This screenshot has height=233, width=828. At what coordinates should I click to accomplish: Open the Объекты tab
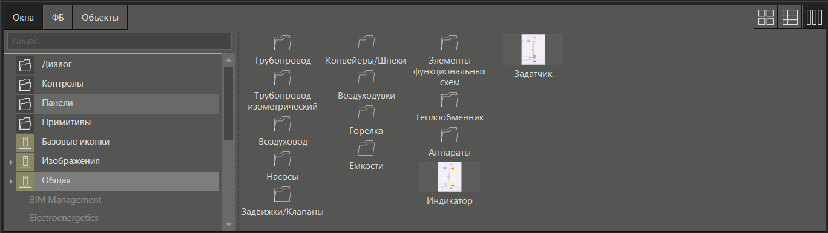(100, 18)
